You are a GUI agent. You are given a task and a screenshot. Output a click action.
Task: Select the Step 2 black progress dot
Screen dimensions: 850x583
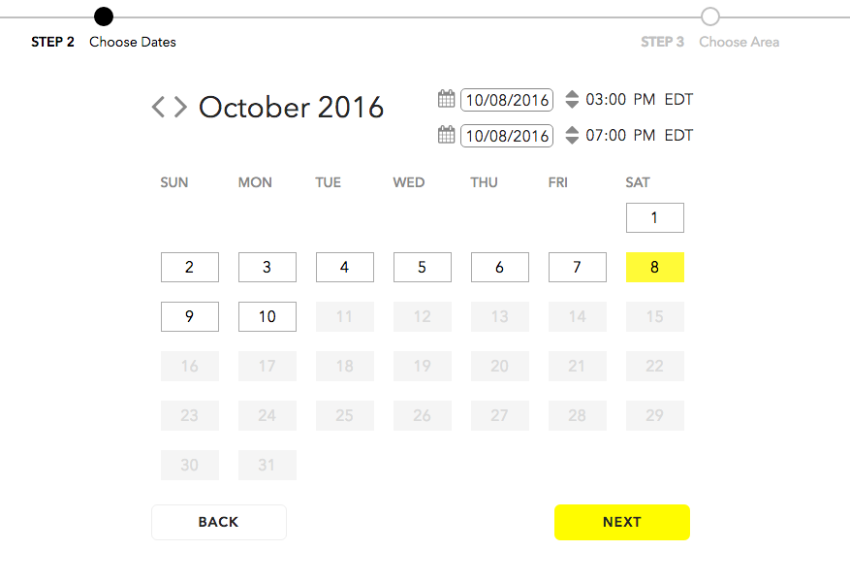[x=104, y=16]
